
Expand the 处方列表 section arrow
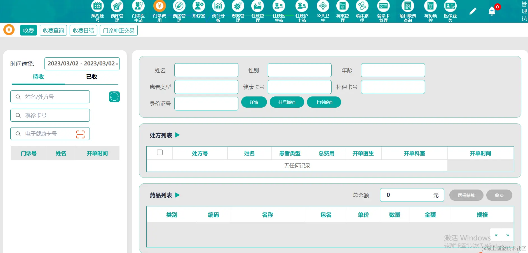pyautogui.click(x=177, y=135)
